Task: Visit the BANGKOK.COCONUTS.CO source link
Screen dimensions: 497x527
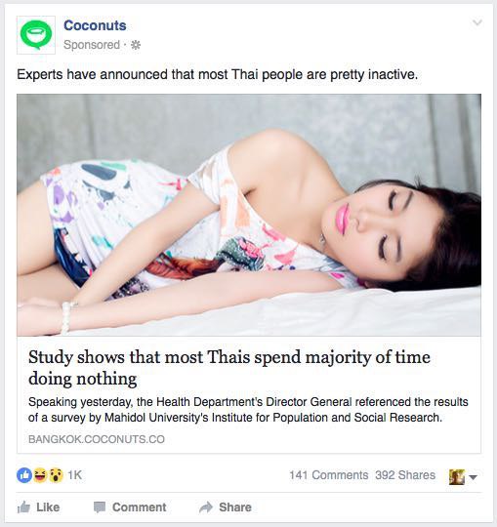Action: pos(97,439)
